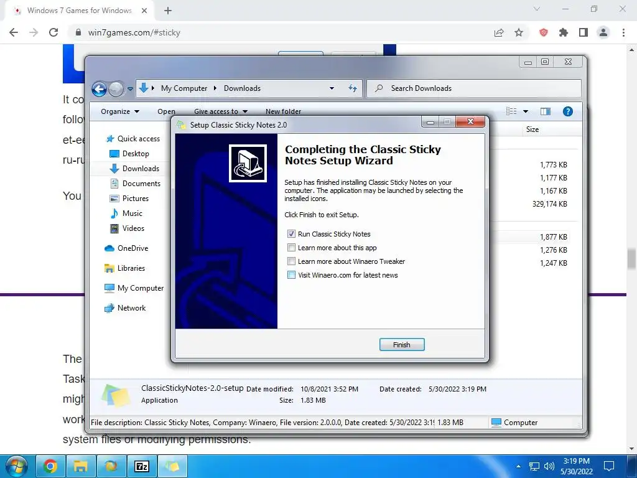
Task: Select the Windows 7 Games tab
Action: click(x=80, y=11)
